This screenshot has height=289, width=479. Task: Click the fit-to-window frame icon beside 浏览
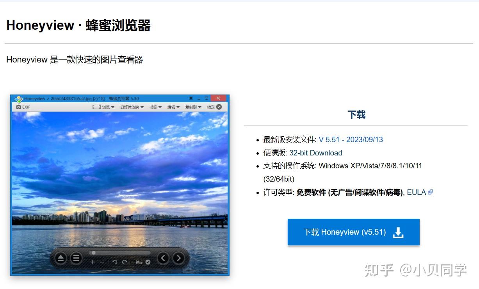point(96,107)
